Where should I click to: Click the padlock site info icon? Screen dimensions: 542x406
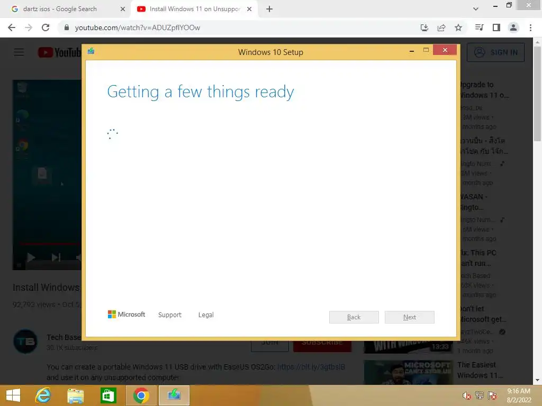tap(67, 27)
